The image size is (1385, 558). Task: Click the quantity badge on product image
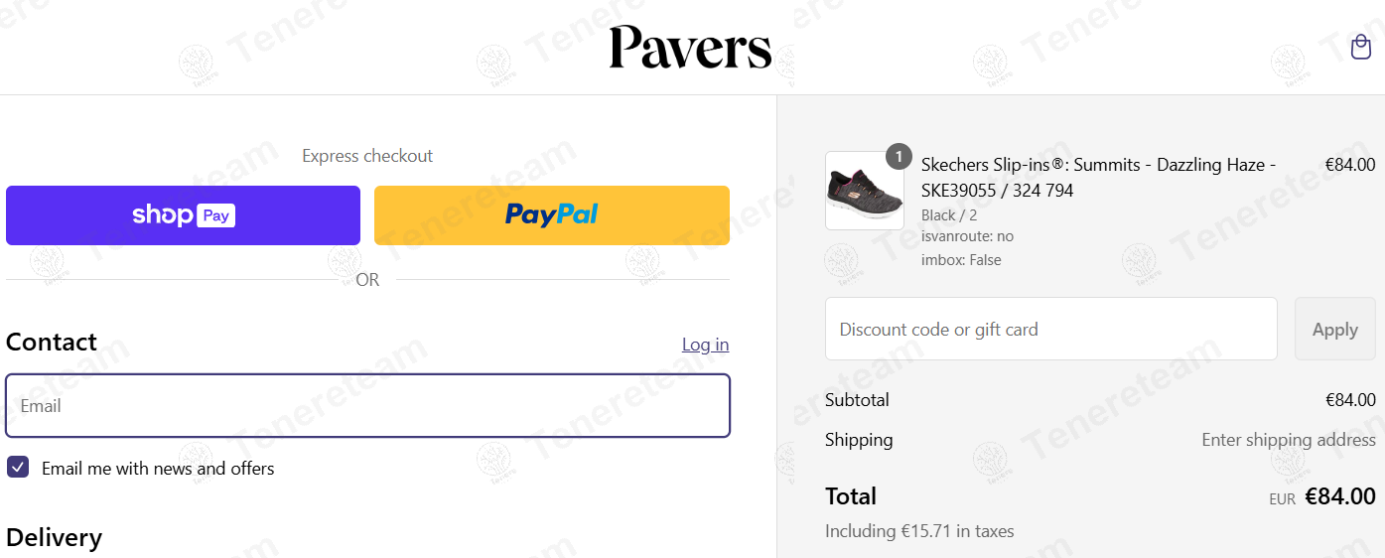899,157
